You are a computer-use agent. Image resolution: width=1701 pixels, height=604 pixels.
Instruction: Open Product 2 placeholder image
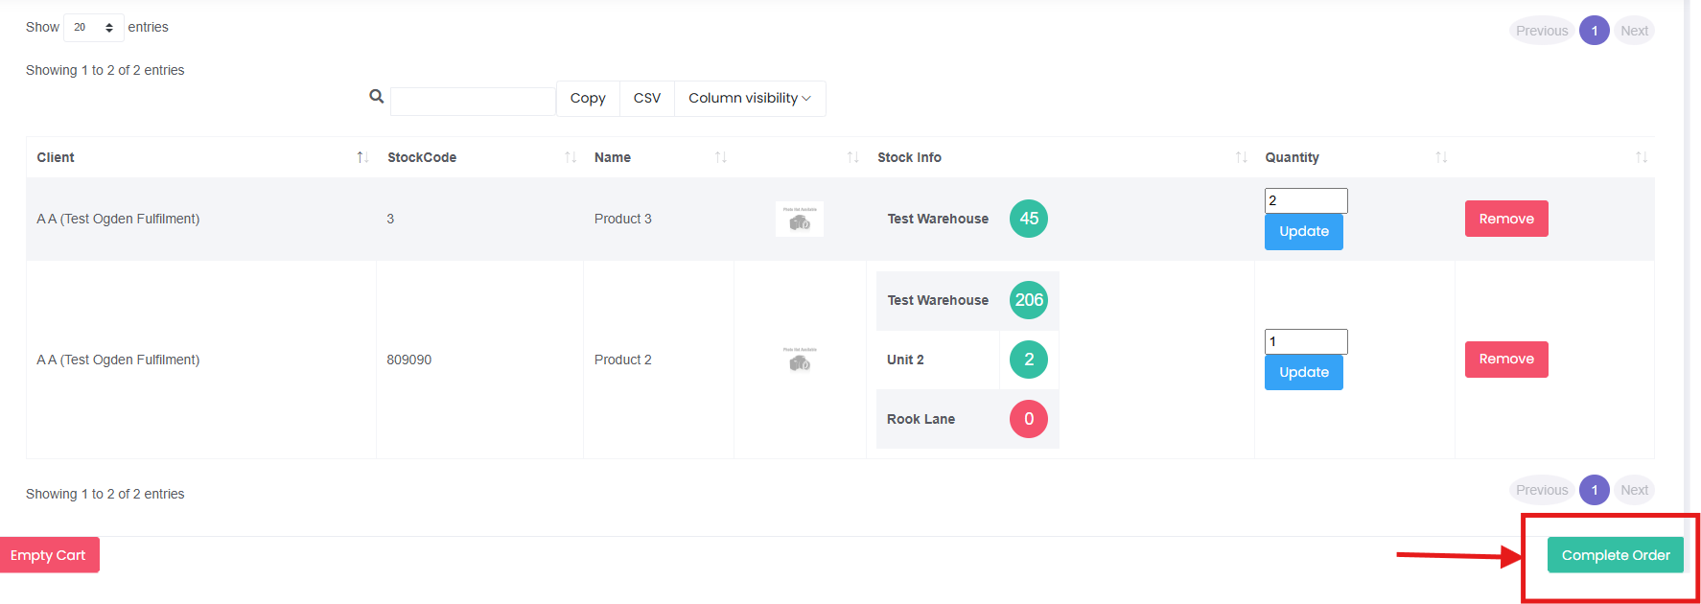[800, 360]
